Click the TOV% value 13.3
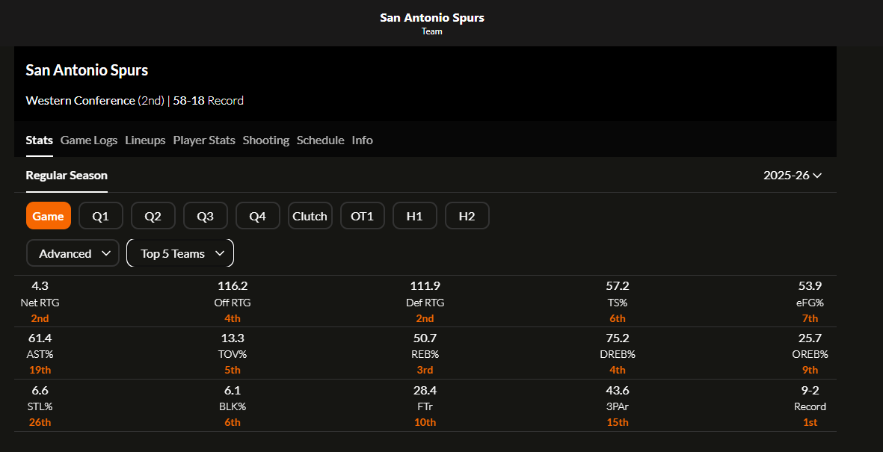 pos(233,338)
